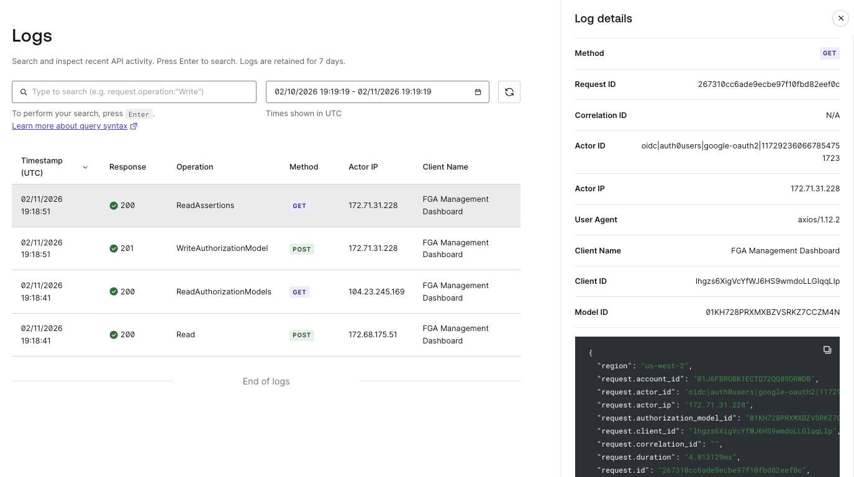Click POST badge in WriteAuthorizationModel row
The height and width of the screenshot is (477, 854).
(302, 249)
